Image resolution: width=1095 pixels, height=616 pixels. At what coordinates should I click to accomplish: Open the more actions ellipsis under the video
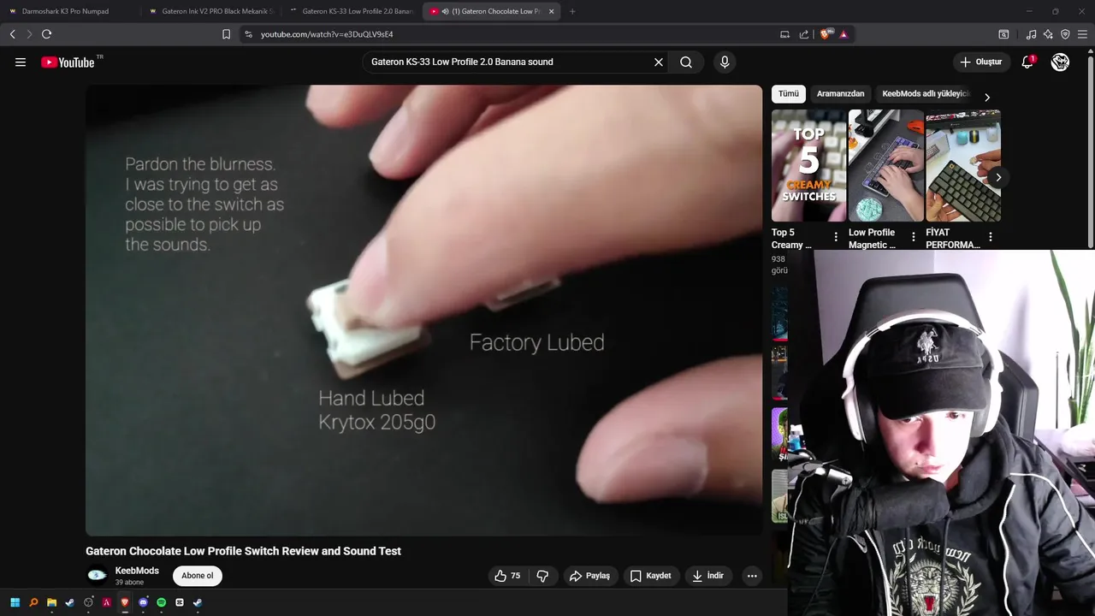[x=752, y=576]
